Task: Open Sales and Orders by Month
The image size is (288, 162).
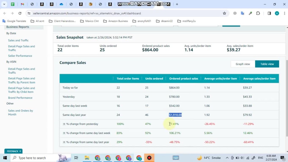Action: pyautogui.click(x=20, y=112)
